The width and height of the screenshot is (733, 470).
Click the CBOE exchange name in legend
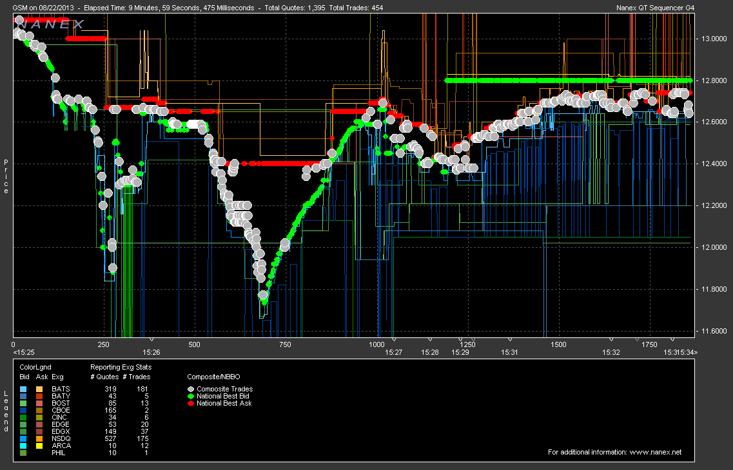61,410
